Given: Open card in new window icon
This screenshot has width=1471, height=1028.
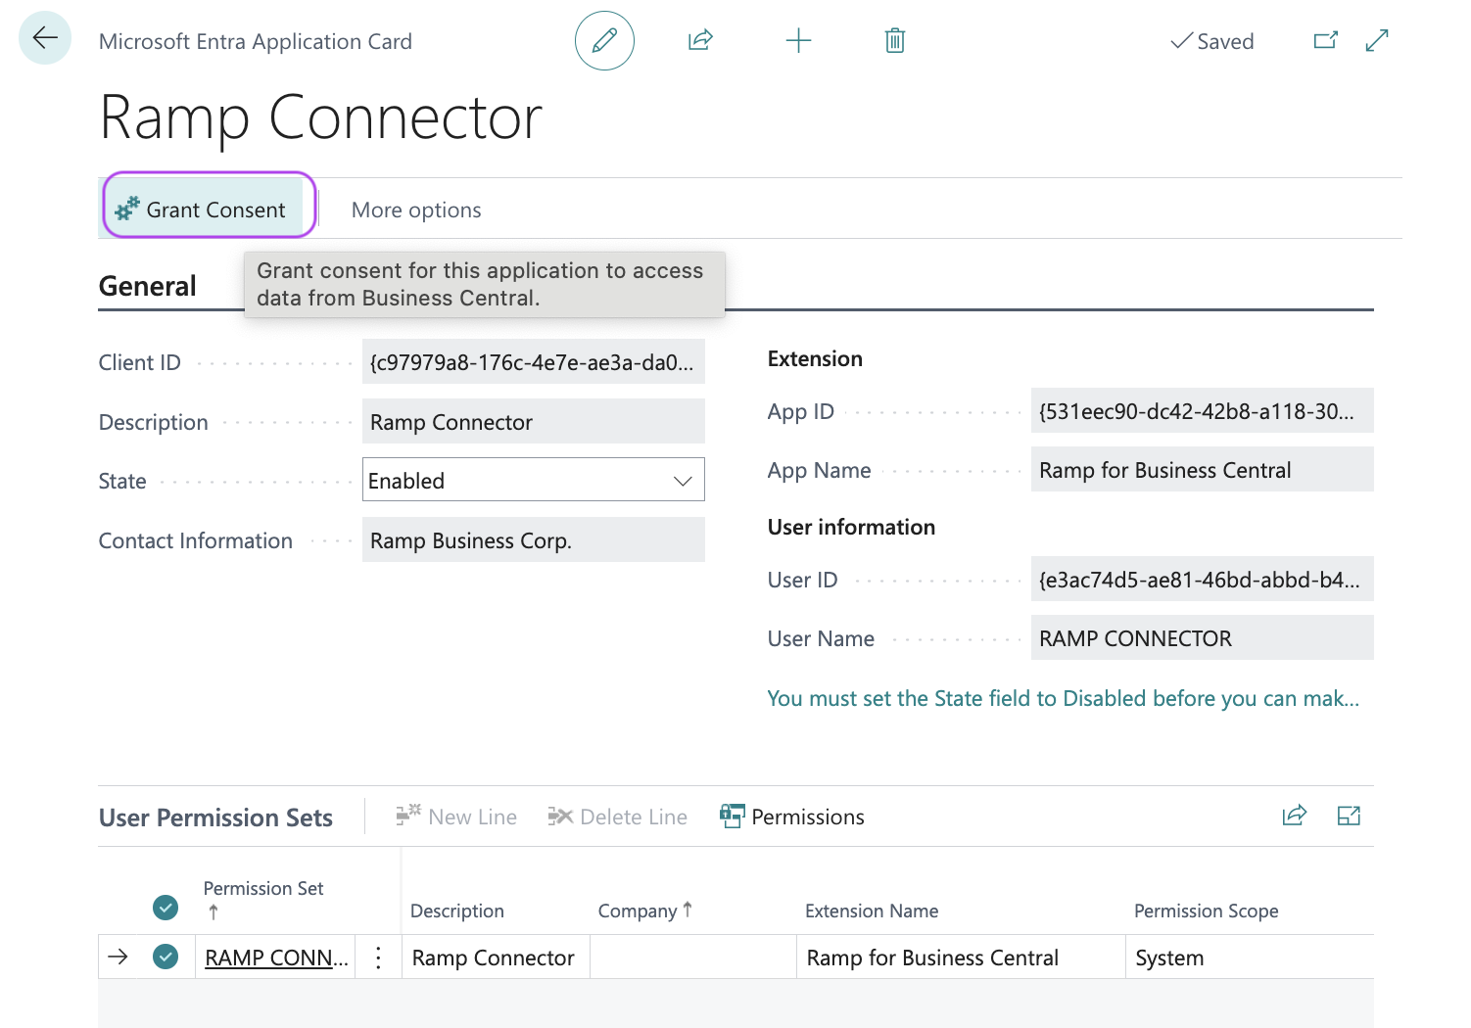Looking at the screenshot, I should pyautogui.click(x=1325, y=40).
